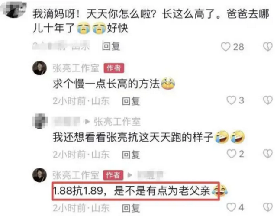
Task: Like the 1.88抗1.89 reply with 4 likes
Action: (232, 207)
